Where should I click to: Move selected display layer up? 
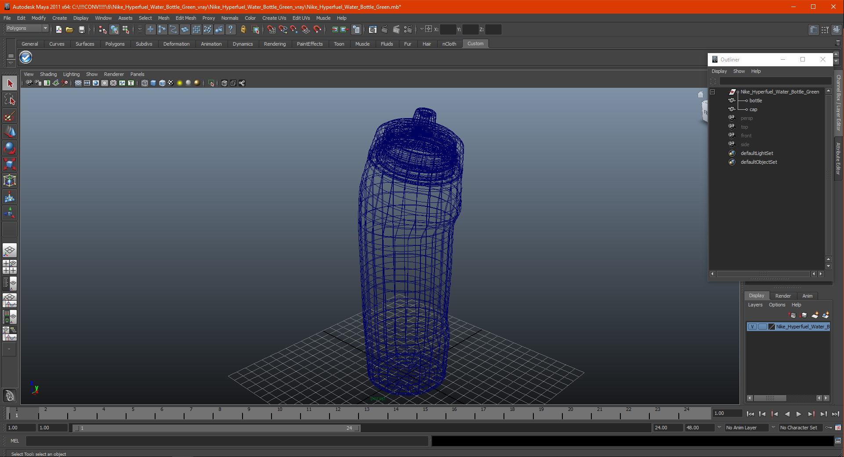tap(793, 315)
